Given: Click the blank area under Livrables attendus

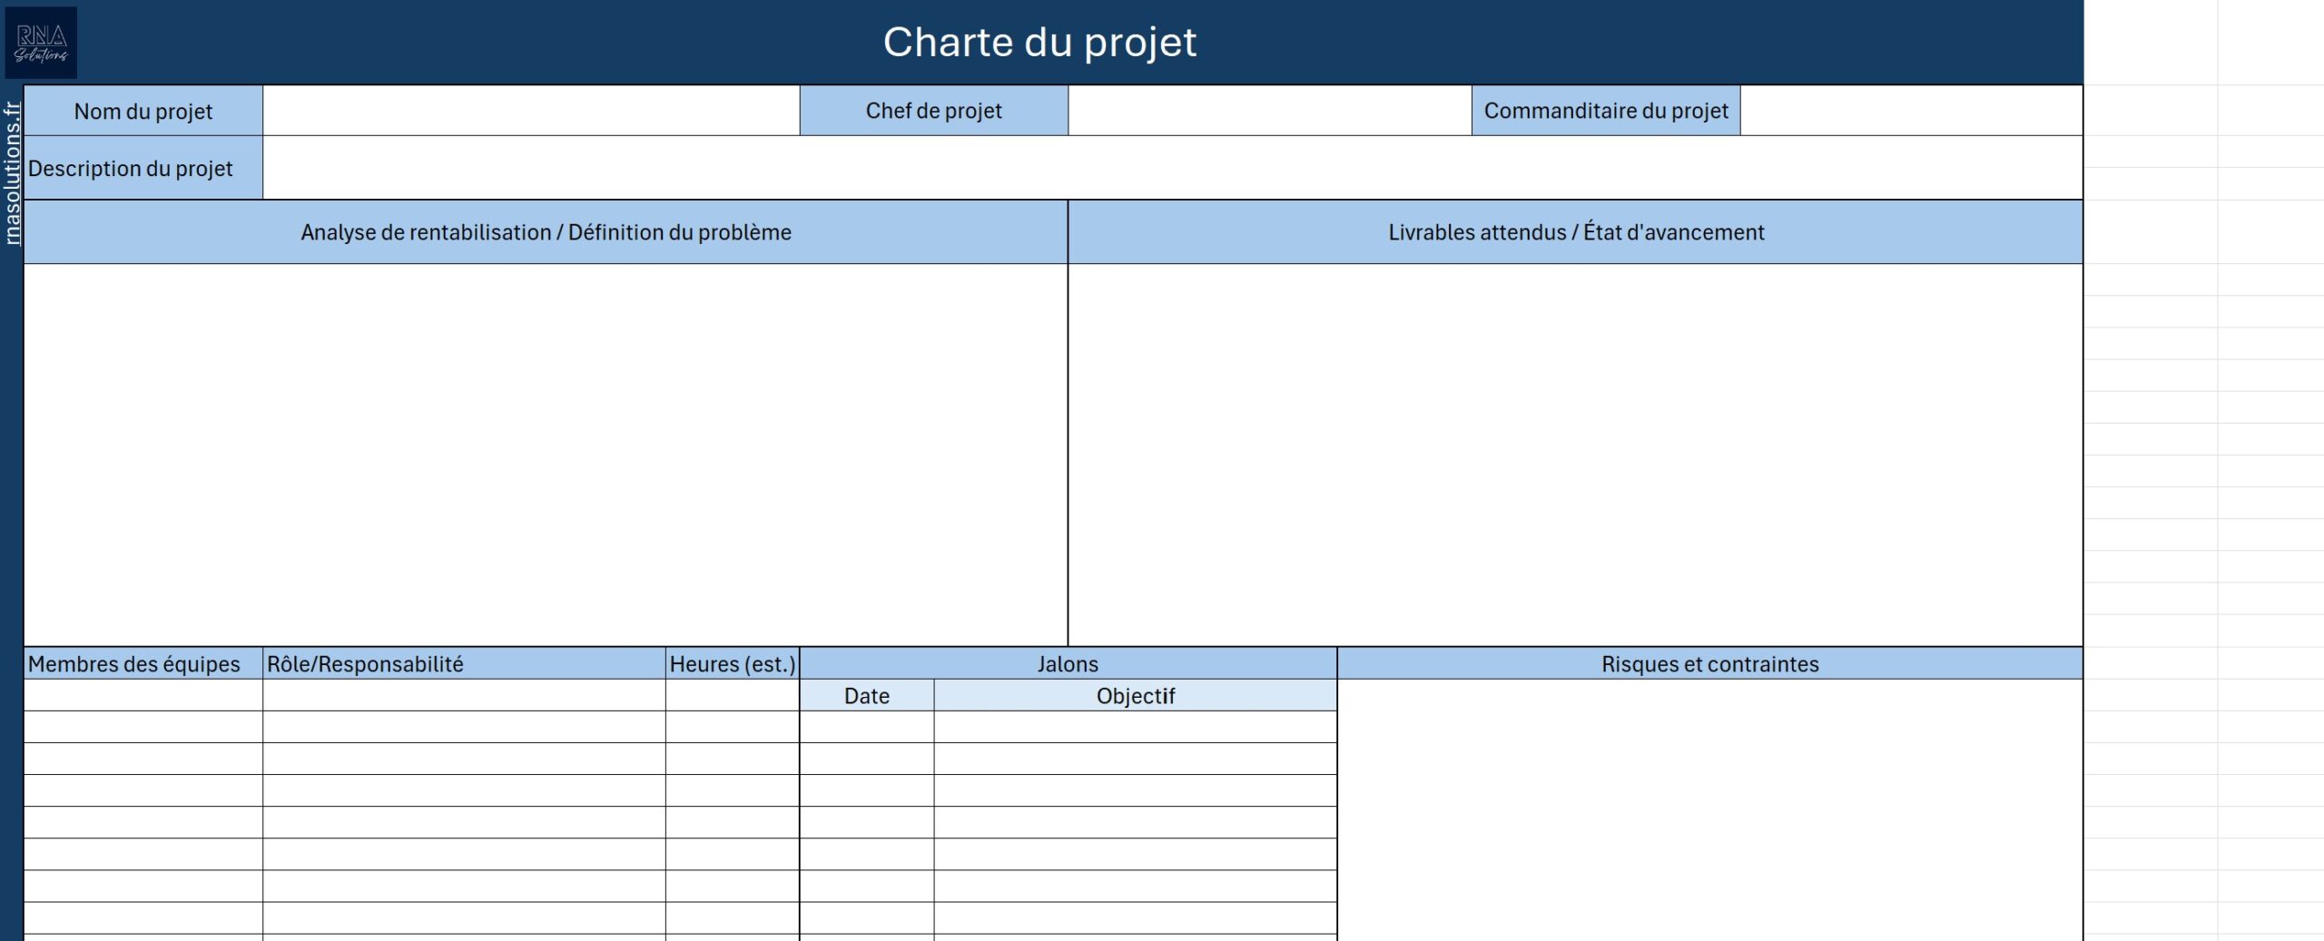Looking at the screenshot, I should tap(1575, 454).
